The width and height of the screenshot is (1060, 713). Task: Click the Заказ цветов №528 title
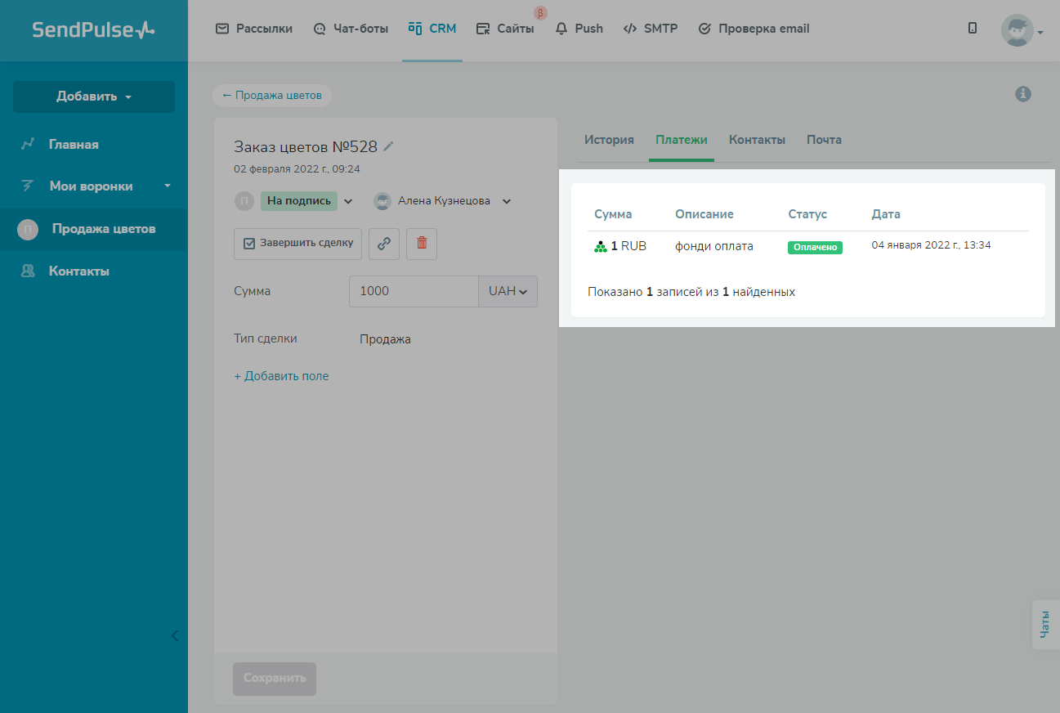pos(306,147)
